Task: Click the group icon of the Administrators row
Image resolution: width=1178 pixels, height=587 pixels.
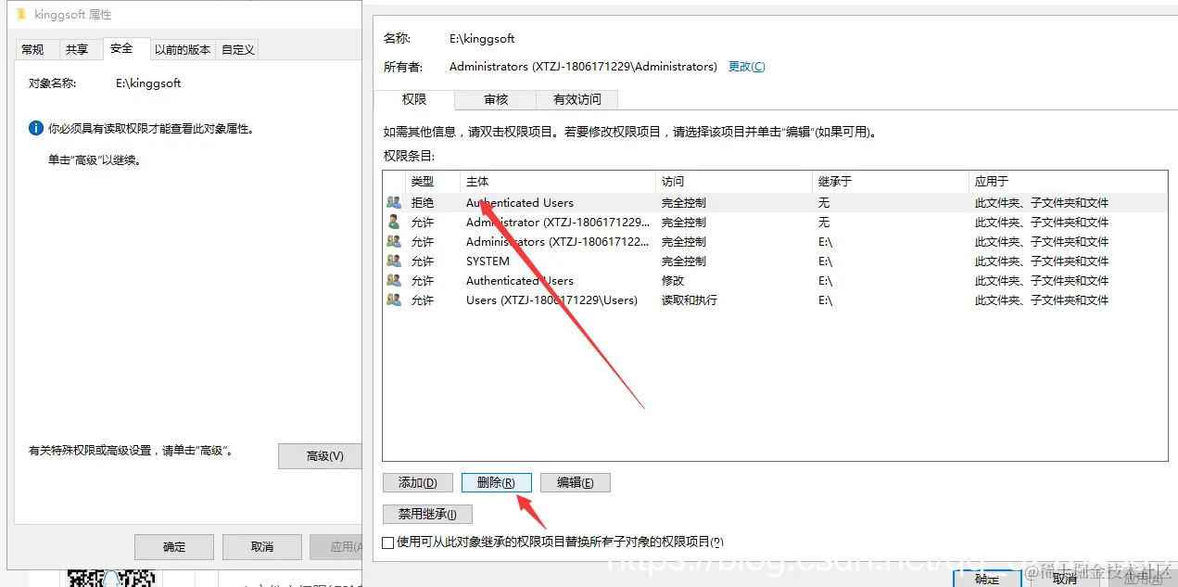Action: click(394, 241)
